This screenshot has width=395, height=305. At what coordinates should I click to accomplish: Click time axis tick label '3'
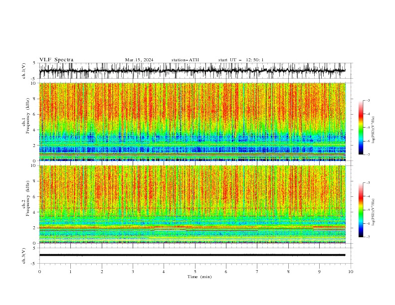click(x=133, y=272)
